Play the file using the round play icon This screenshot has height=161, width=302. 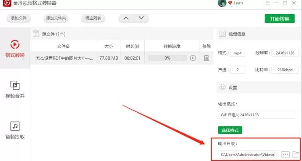coord(193,58)
